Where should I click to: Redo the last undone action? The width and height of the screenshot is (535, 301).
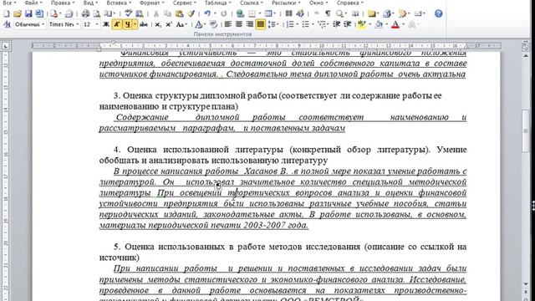224,13
